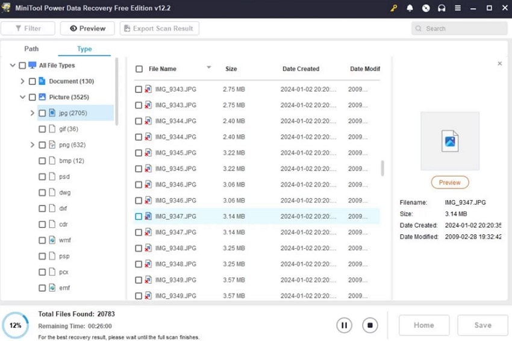The image size is (512, 341).
Task: Open the notifications bell icon
Action: (x=410, y=8)
